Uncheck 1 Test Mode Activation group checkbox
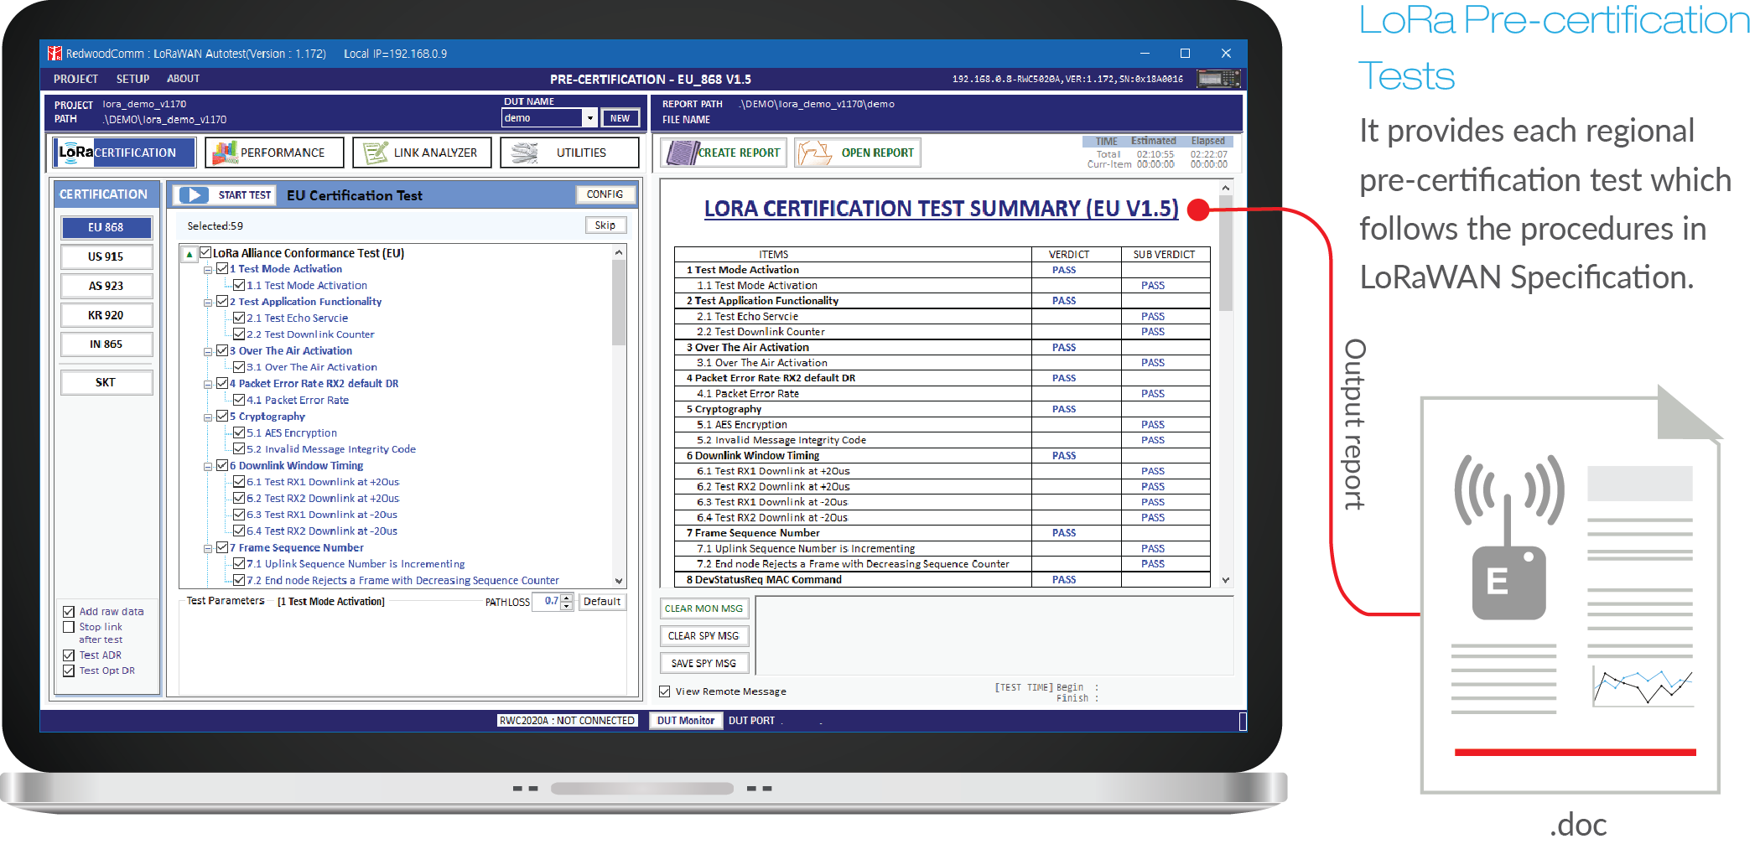 point(222,269)
